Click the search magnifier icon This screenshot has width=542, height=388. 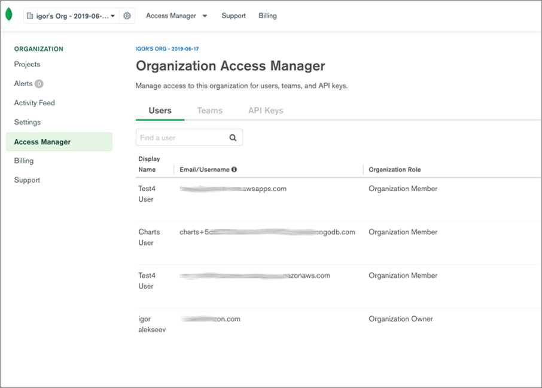[x=233, y=138]
